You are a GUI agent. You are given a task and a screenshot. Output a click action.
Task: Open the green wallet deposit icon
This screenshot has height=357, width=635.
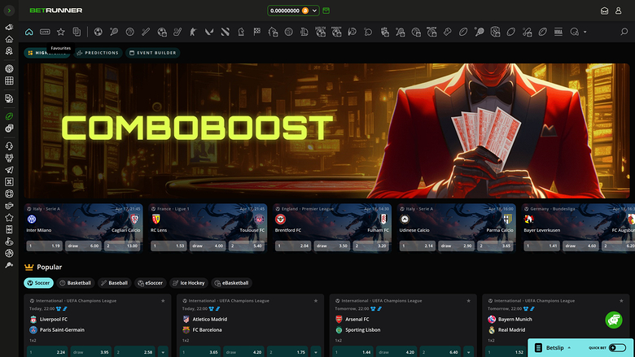click(326, 11)
